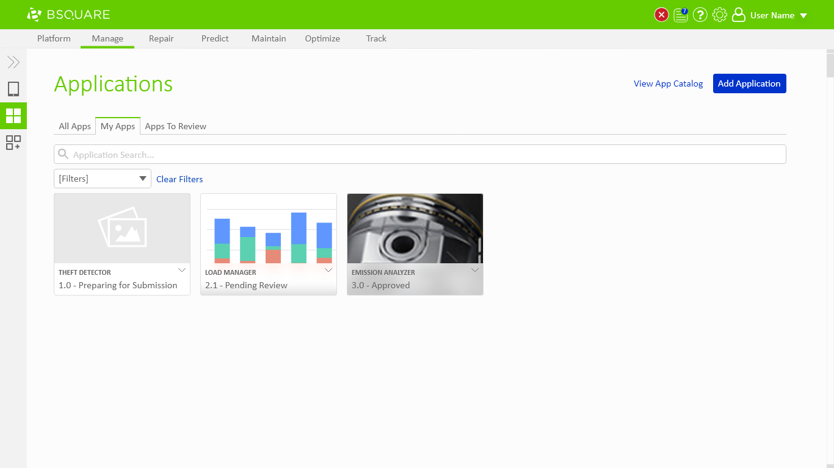834x468 pixels.
Task: Click the add-widget grid icon in sidebar
Action: [13, 143]
